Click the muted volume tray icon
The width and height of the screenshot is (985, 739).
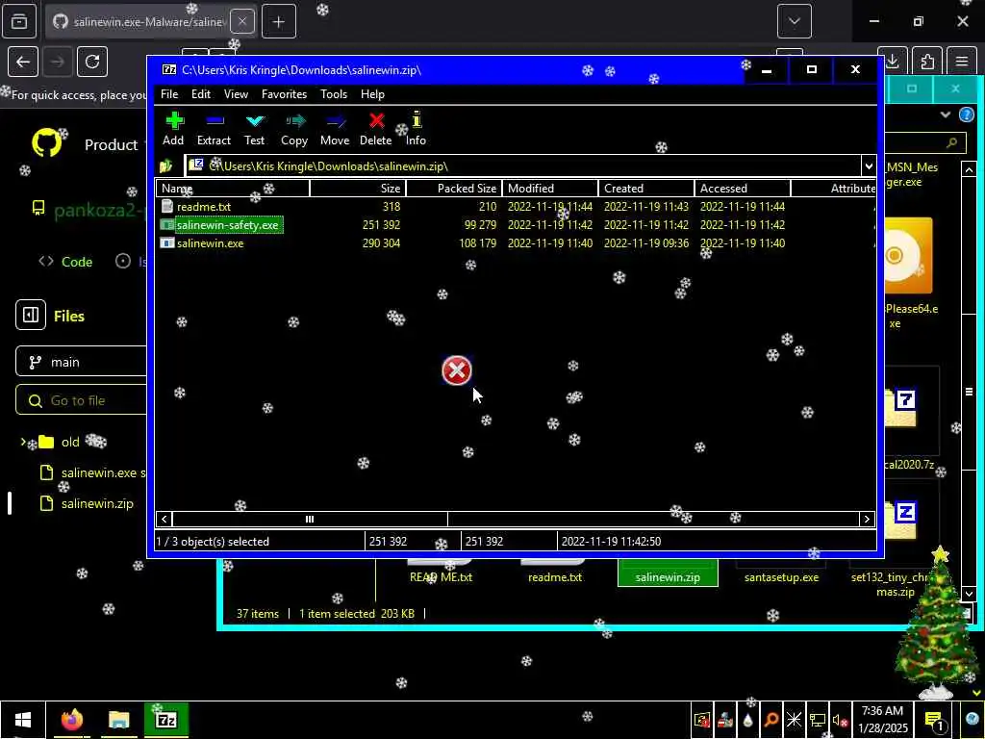840,720
